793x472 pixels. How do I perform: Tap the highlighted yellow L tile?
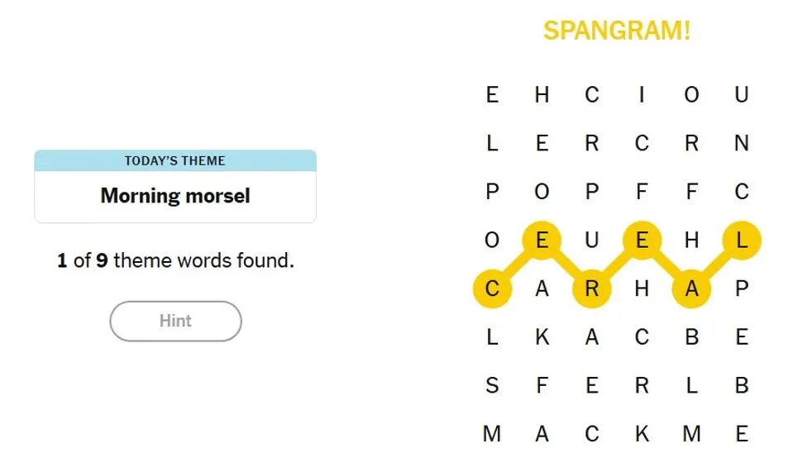741,241
